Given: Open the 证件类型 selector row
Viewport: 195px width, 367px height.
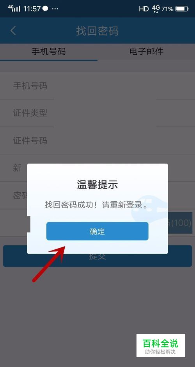Looking at the screenshot, I should [97, 113].
